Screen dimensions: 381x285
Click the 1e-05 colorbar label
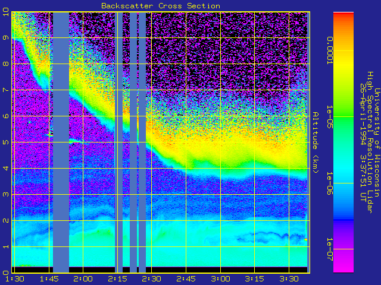tap(329, 117)
